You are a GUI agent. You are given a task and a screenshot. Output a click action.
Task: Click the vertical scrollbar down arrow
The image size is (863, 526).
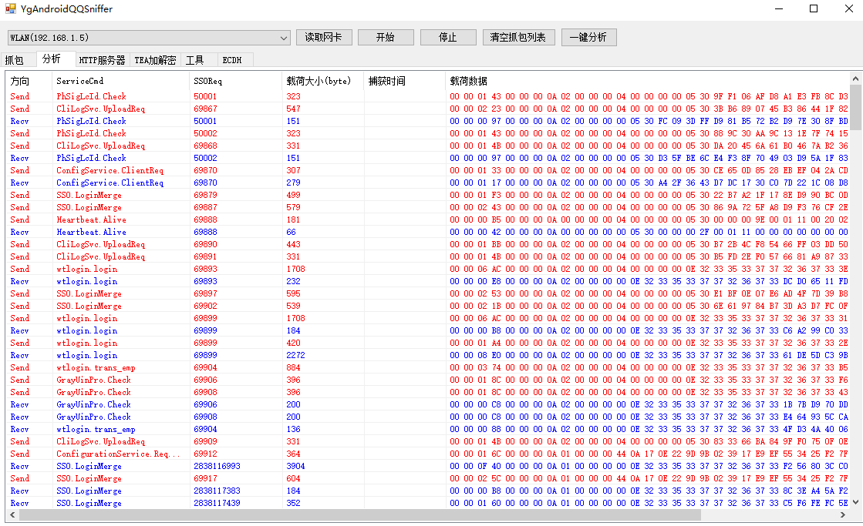pyautogui.click(x=856, y=502)
